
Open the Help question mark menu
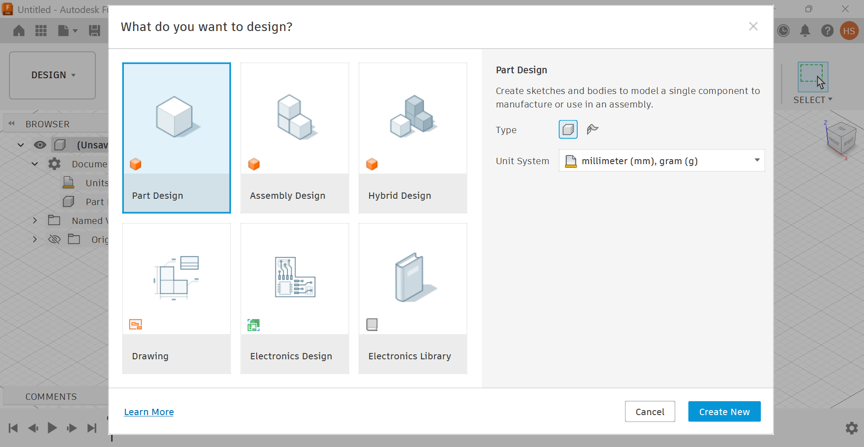pos(828,31)
